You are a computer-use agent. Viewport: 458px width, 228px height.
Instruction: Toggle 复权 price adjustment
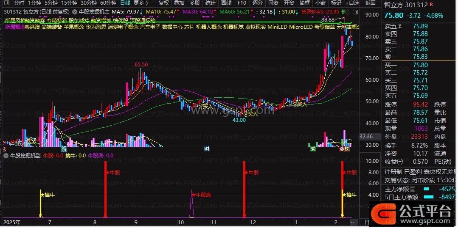coord(163,3)
